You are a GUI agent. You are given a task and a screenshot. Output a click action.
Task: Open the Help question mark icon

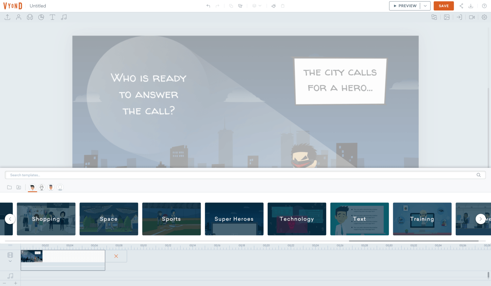point(484,6)
